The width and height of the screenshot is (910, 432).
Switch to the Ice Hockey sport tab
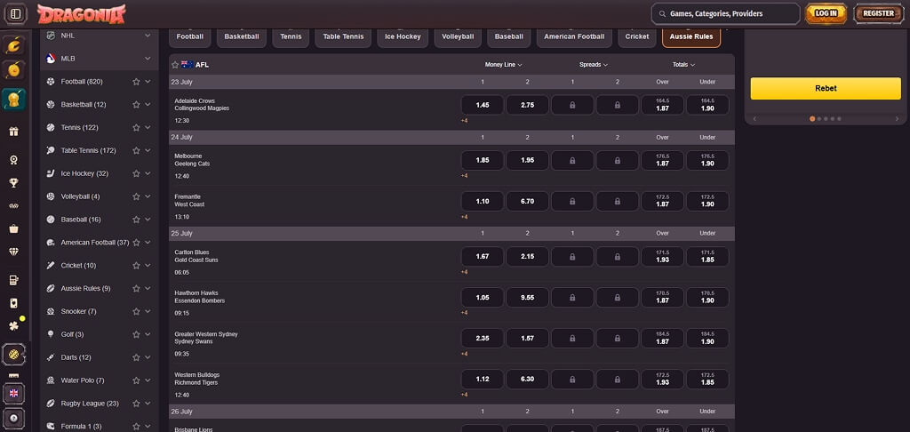403,36
